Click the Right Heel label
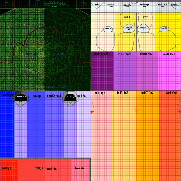This screenshot has height=181, width=181. click(x=7, y=168)
